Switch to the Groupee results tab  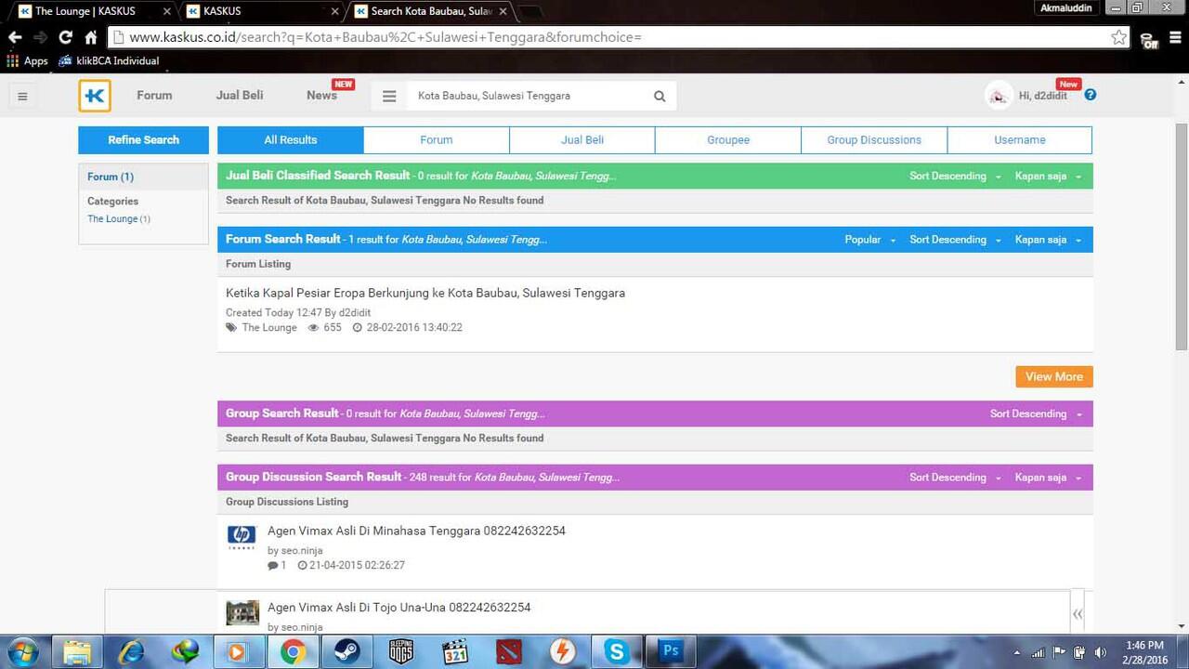coord(728,140)
